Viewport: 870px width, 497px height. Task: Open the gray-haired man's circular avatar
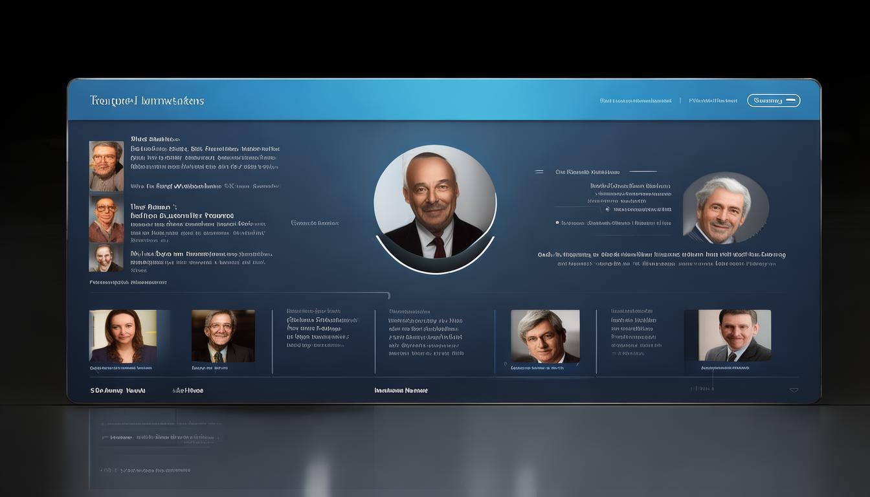point(725,208)
